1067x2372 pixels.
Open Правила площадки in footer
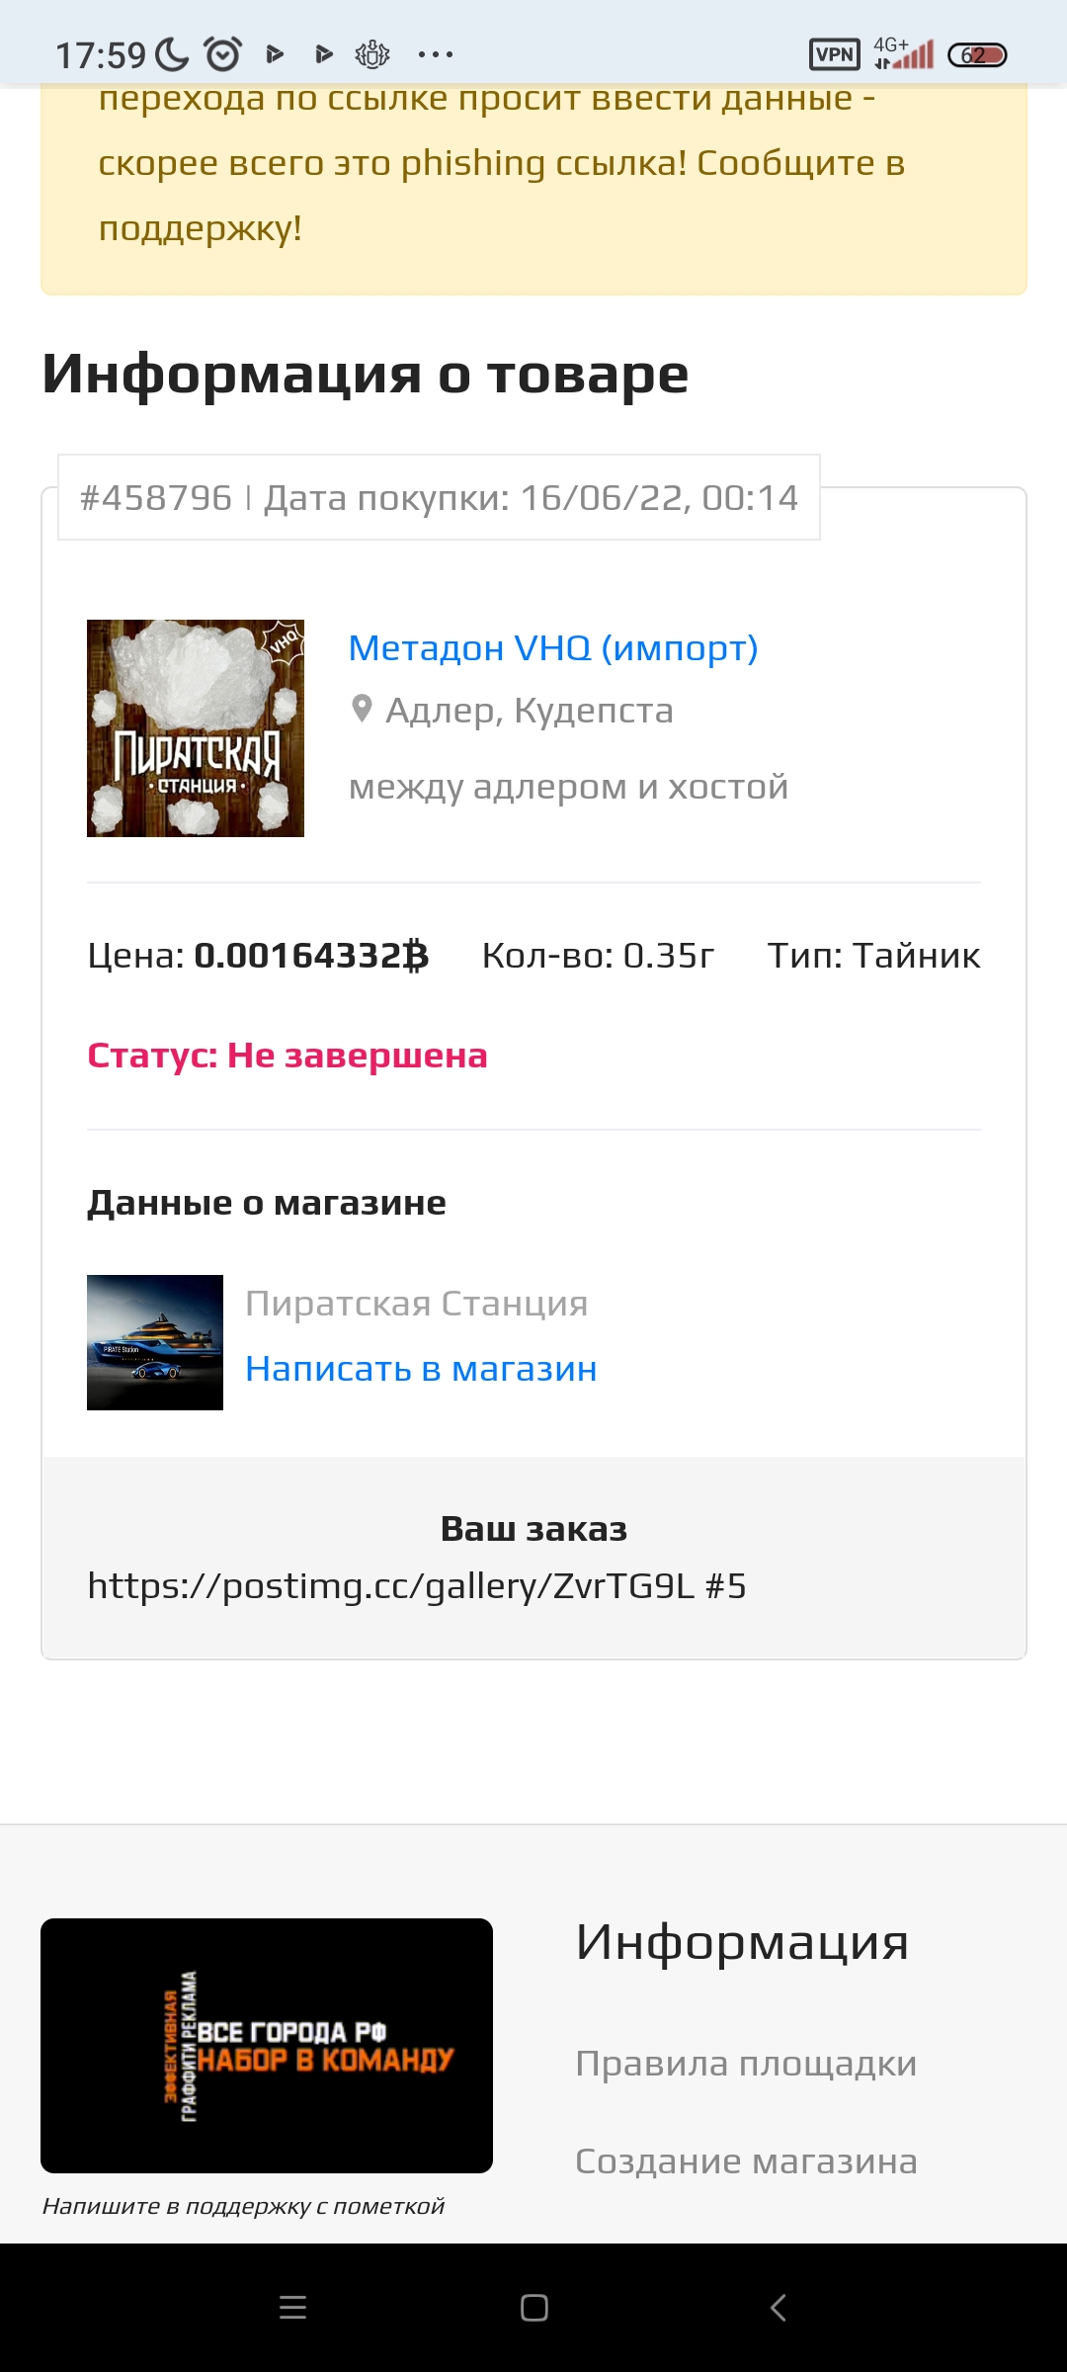pyautogui.click(x=746, y=2064)
